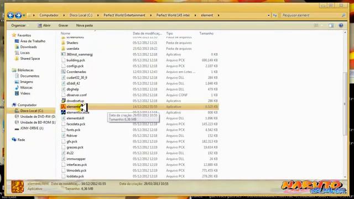Click Gravar in the toolbar
354x199 pixels.
tap(63, 25)
